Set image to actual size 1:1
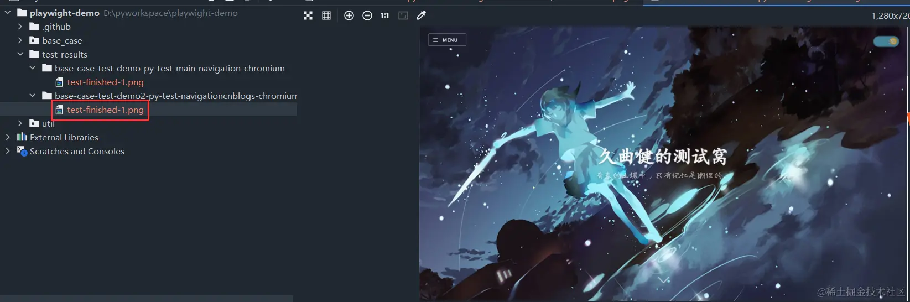 [384, 15]
